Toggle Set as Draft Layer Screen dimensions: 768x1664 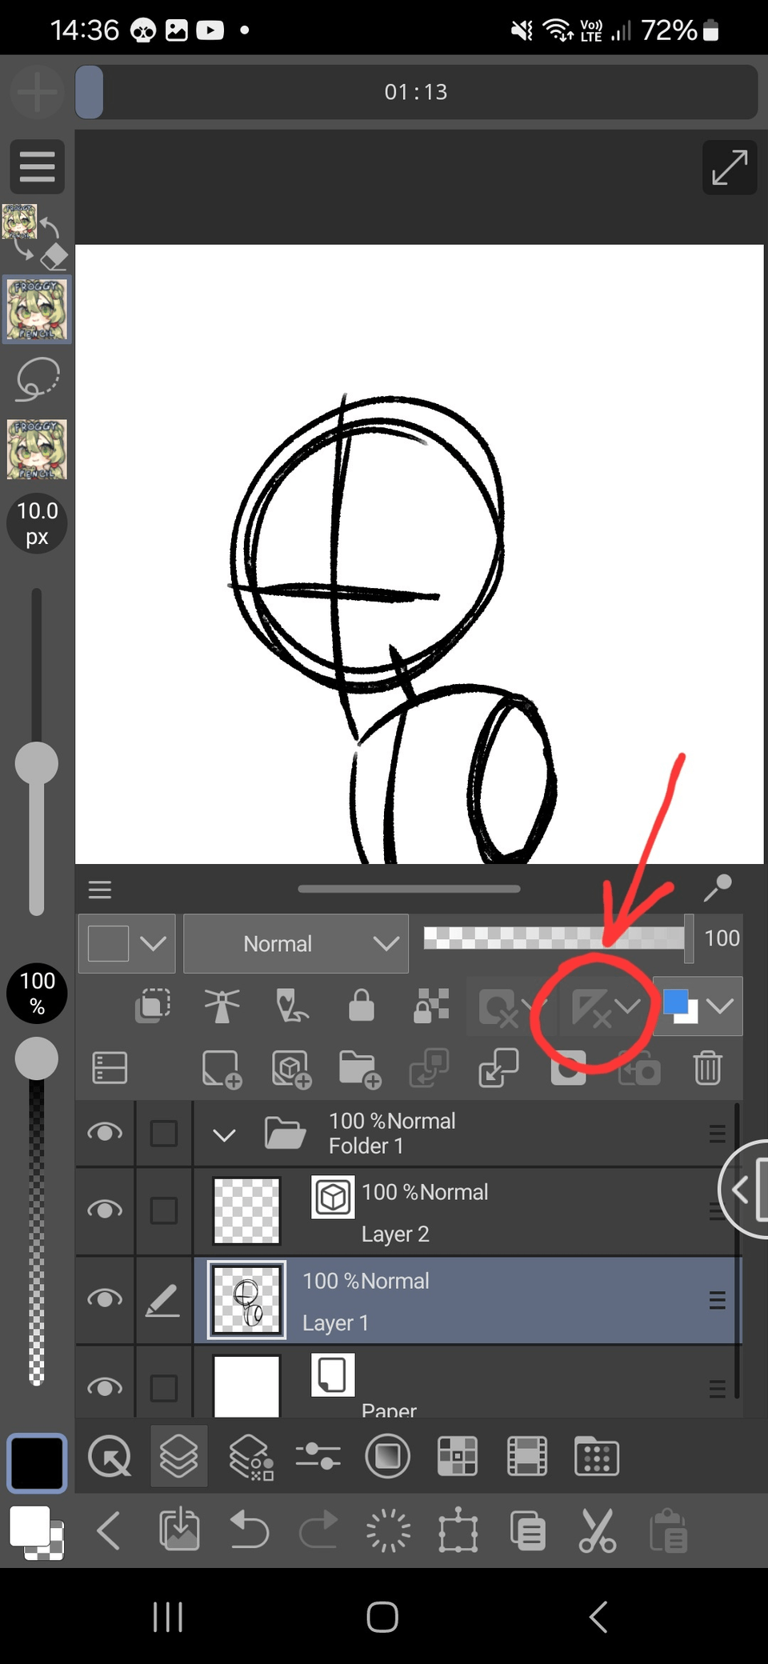click(291, 1006)
